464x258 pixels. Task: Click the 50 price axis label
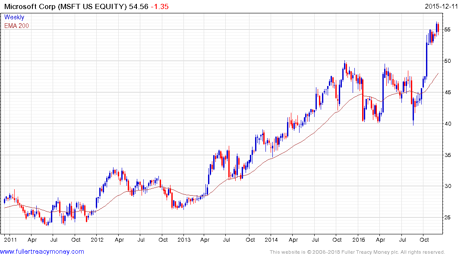448,61
